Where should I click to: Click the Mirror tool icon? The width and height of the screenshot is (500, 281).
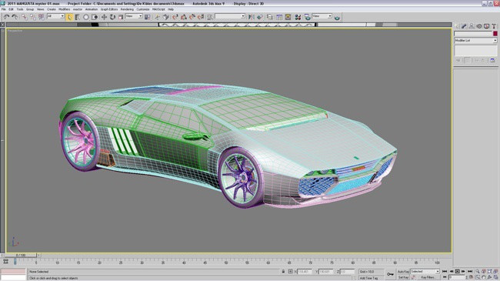coord(252,17)
